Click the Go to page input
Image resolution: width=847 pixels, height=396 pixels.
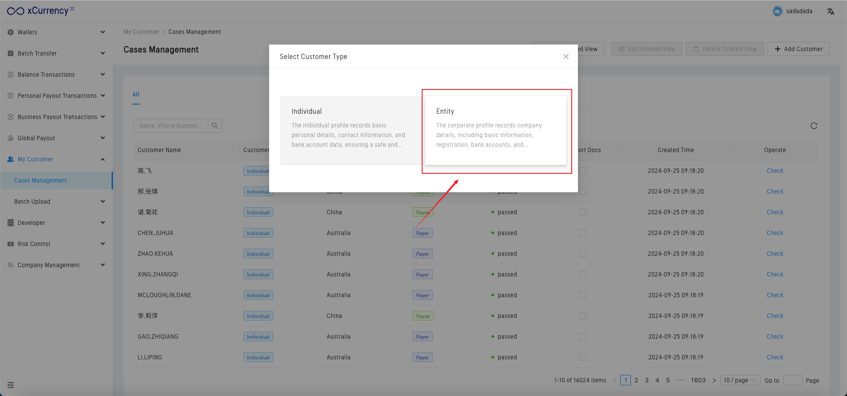click(x=792, y=380)
